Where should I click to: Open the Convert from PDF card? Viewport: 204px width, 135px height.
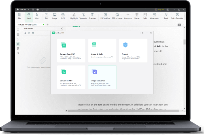[71, 51]
